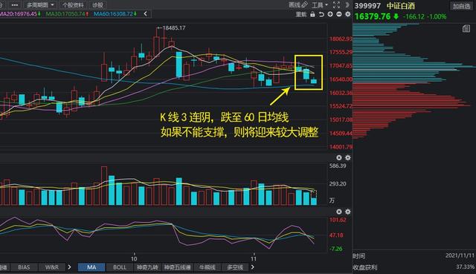
Task: Open volume sub-chart settings gear
Action: (x=348, y=157)
